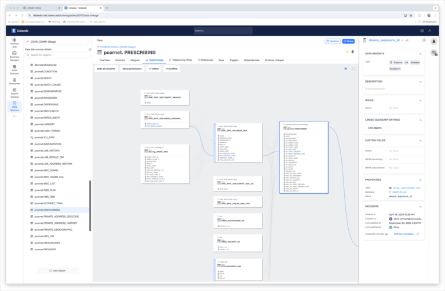Screen dimensions: 445x291
Task: Switch to the Schema changes tab
Action: 275,60
